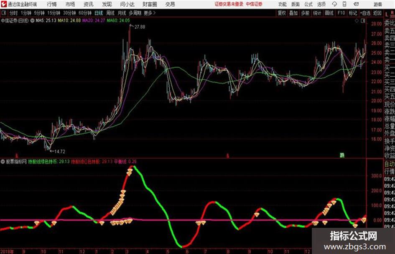
Task: Open the 市场 menu
Action: 70,4
